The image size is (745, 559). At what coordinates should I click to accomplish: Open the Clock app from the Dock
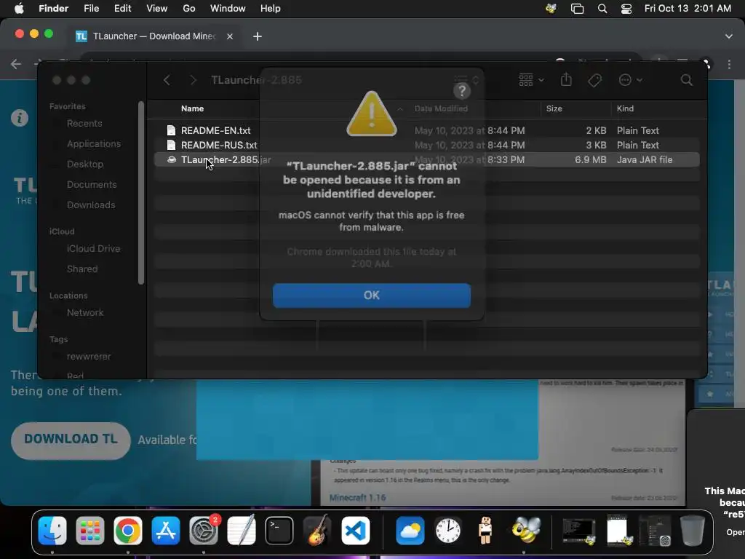[x=447, y=531]
